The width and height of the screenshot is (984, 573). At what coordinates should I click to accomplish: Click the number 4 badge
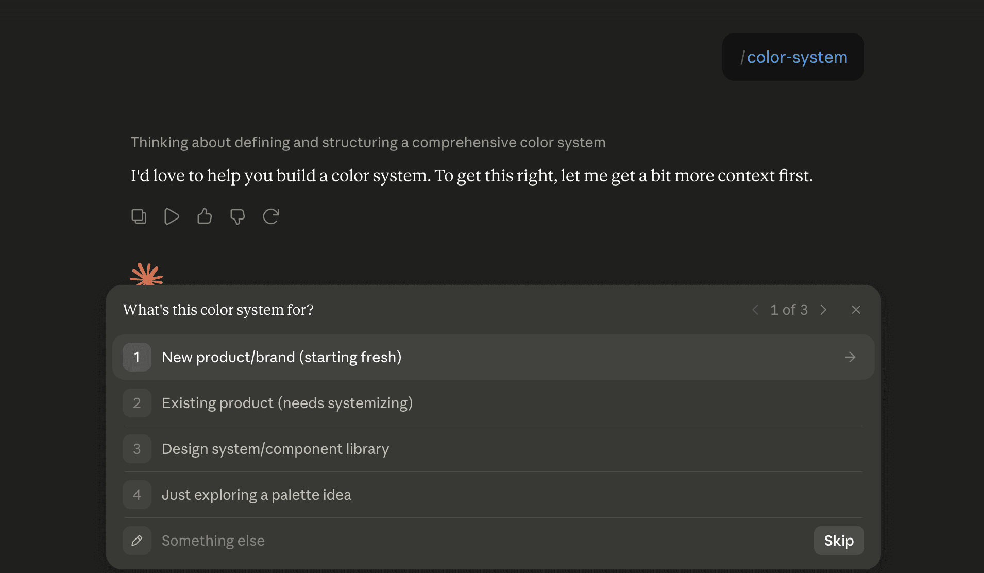137,495
